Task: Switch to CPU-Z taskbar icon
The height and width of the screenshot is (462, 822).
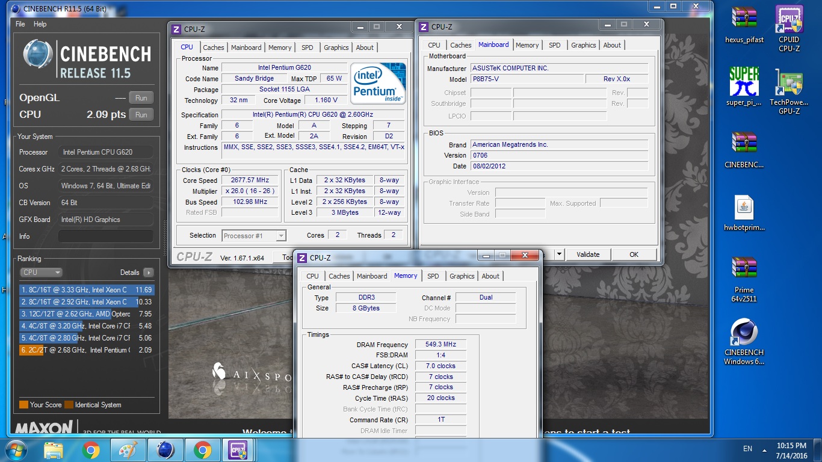Action: click(237, 449)
